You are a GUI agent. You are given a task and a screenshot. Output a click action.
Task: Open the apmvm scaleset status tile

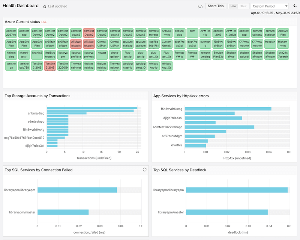[270, 33]
